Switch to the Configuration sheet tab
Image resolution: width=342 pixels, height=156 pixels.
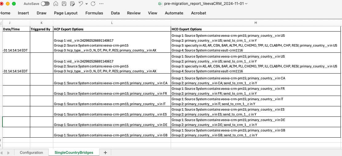[31, 152]
